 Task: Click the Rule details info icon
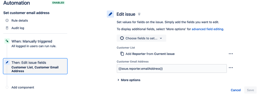click(x=7, y=21)
